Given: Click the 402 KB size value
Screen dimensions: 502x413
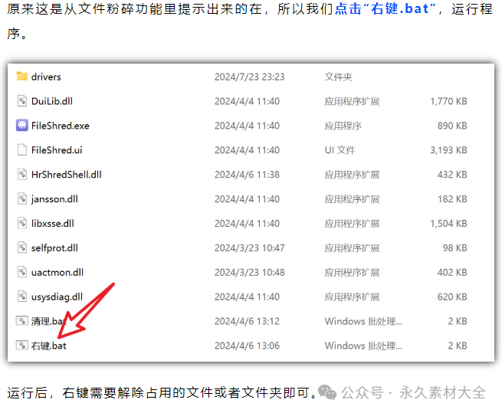Looking at the screenshot, I should coord(452,273).
